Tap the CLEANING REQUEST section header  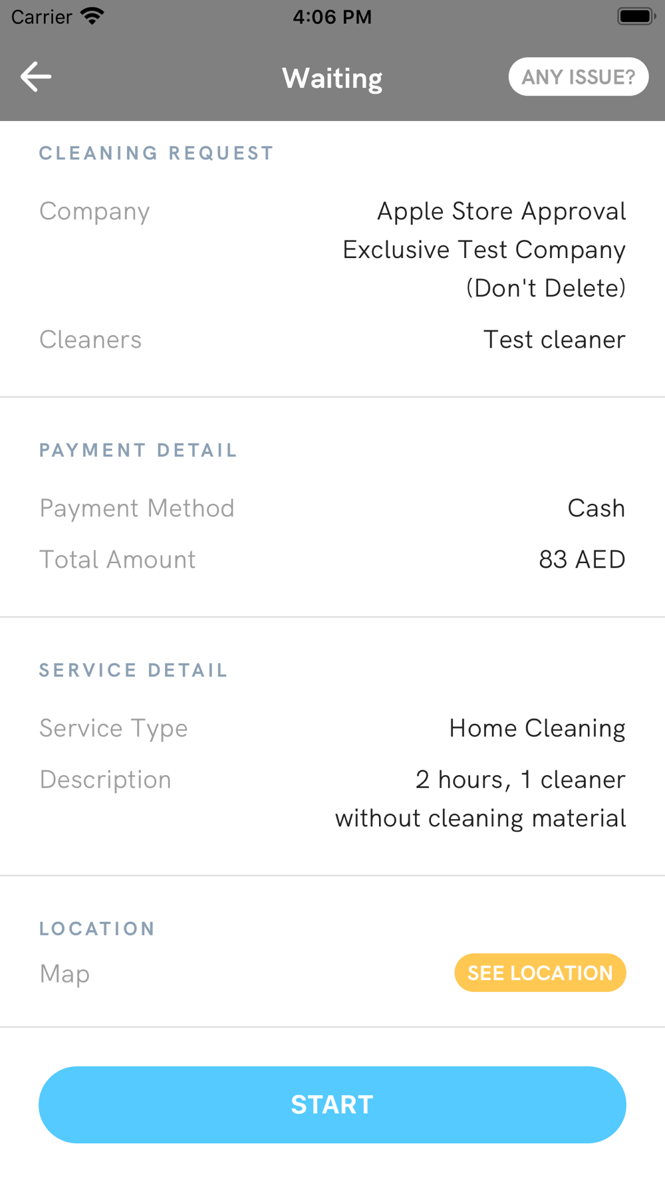click(x=156, y=153)
